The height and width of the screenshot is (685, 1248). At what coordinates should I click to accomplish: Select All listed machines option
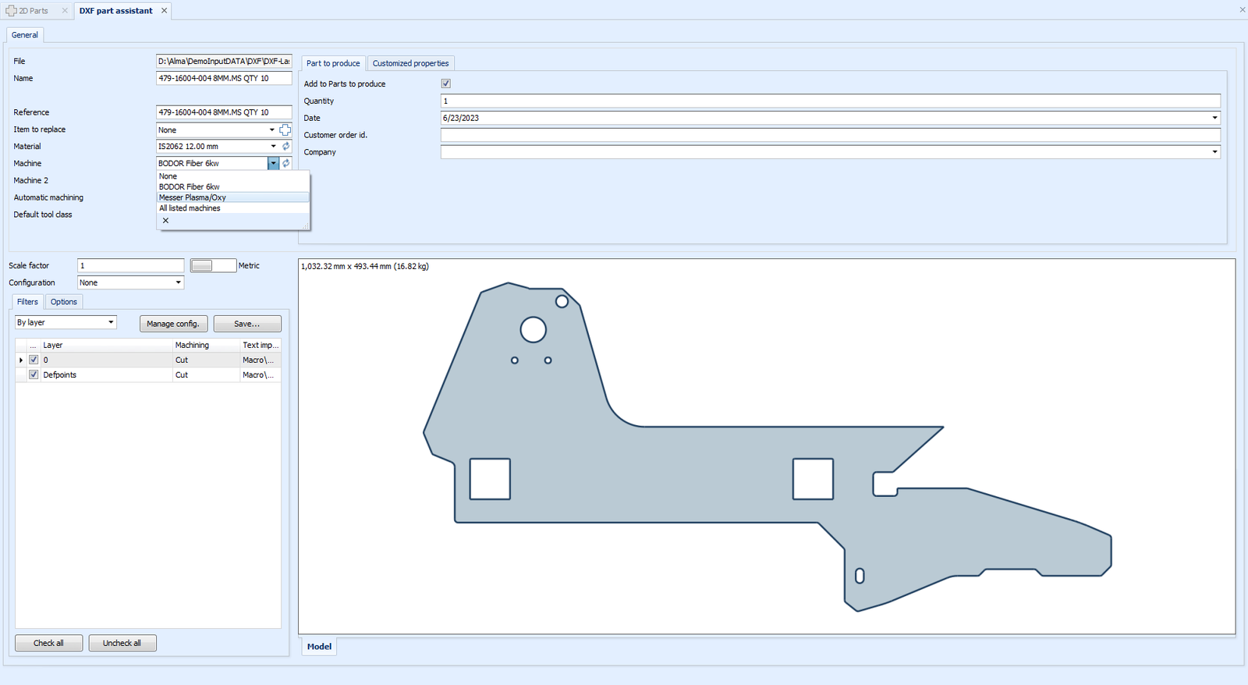click(233, 208)
